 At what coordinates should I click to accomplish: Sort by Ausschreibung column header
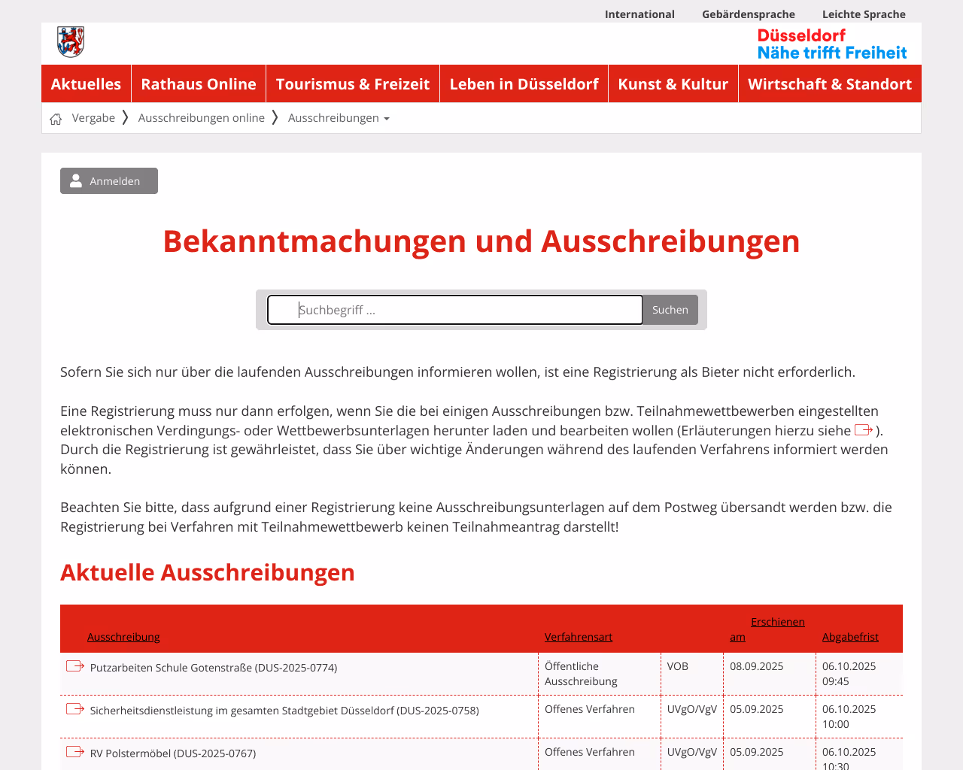[123, 637]
